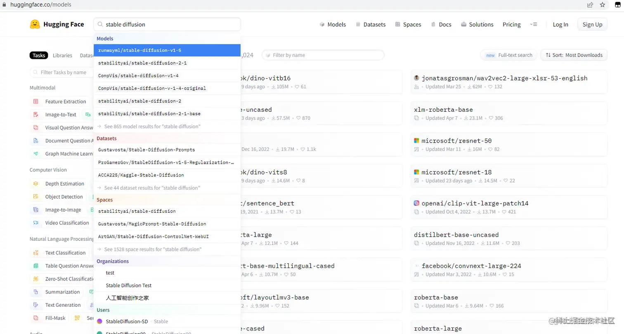Click Zero-Shot Classification icon
Screen dimensions: 624x334
(x=36, y=279)
